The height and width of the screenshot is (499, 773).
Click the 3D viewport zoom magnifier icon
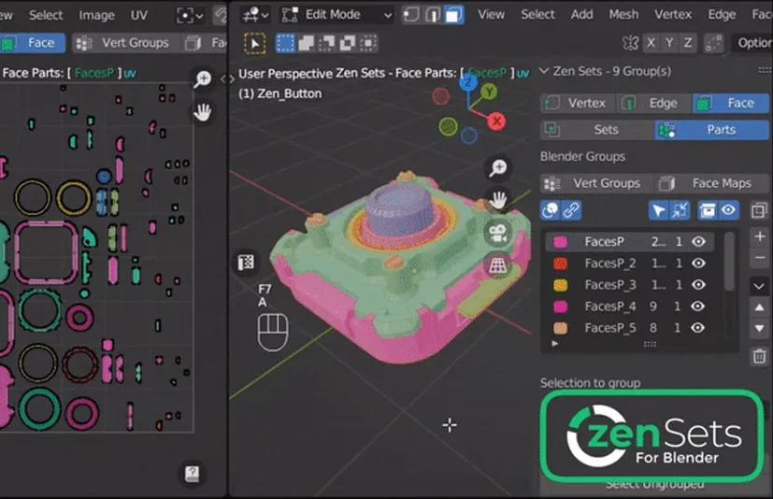pyautogui.click(x=498, y=167)
